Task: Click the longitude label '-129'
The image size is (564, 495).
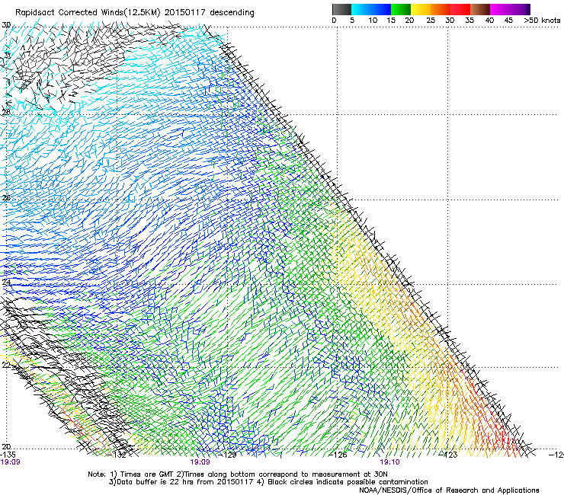Action: click(x=229, y=455)
